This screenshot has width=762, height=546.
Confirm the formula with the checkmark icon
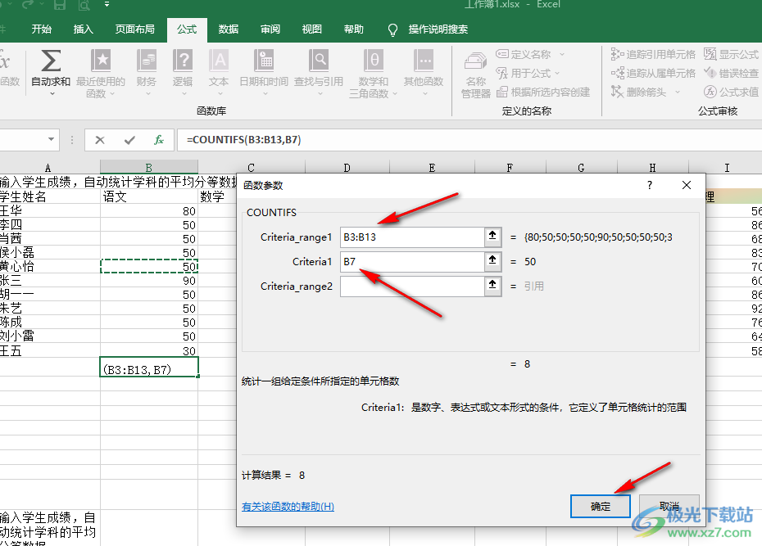(129, 140)
